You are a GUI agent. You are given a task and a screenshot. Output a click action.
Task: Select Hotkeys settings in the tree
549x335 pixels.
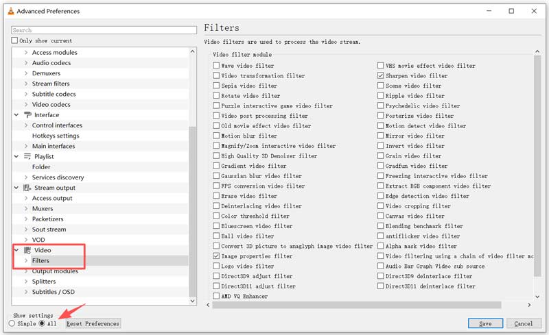pyautogui.click(x=56, y=136)
